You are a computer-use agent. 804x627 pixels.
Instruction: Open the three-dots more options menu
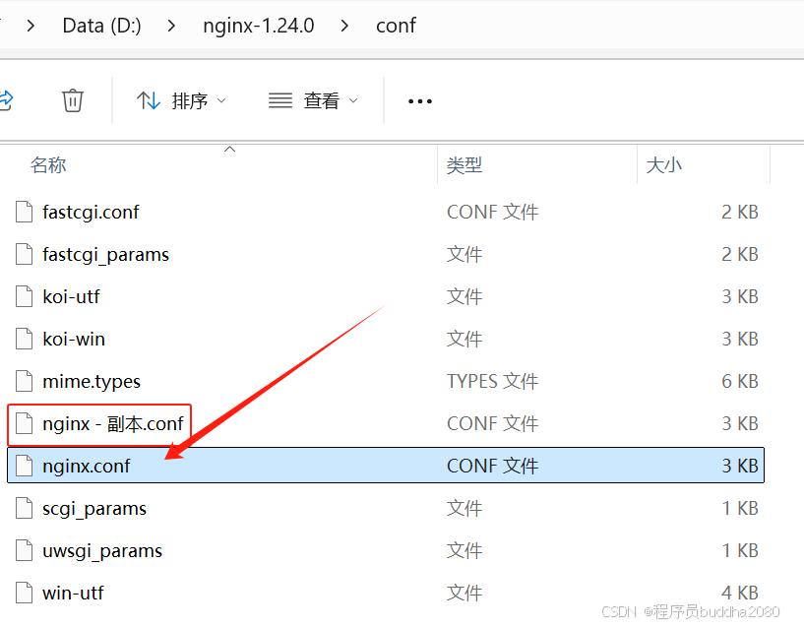[x=420, y=101]
